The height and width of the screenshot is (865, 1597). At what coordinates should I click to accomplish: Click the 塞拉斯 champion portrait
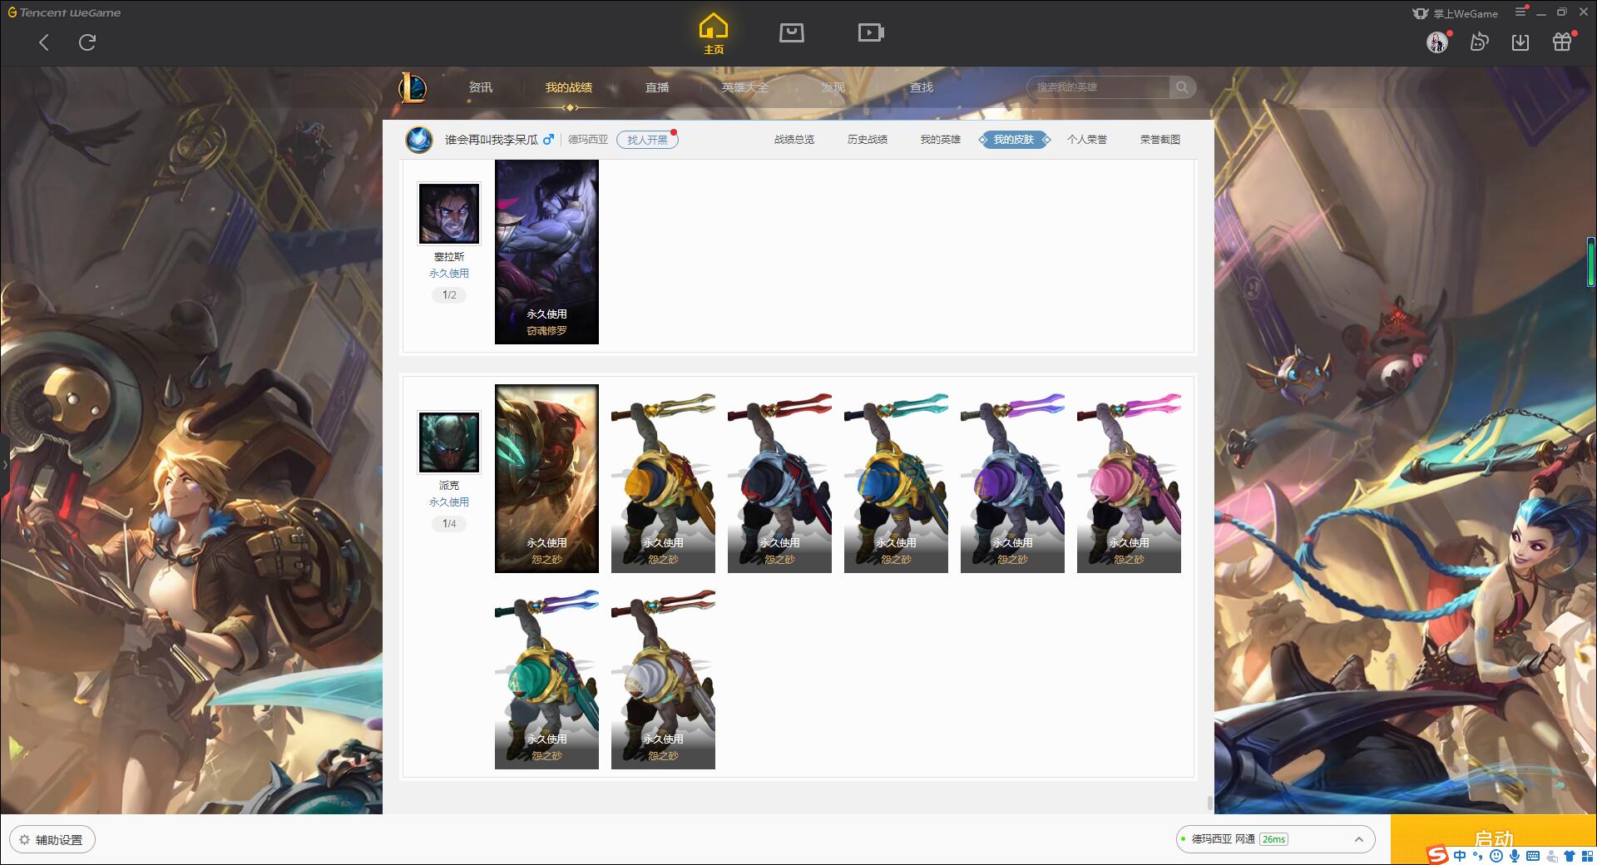coord(449,214)
